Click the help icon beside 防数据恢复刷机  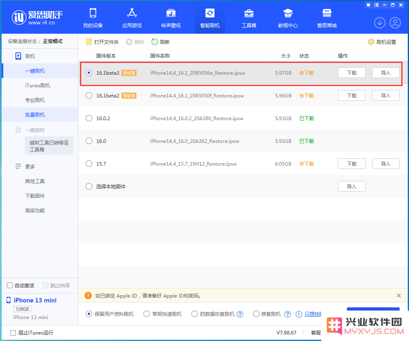click(240, 314)
